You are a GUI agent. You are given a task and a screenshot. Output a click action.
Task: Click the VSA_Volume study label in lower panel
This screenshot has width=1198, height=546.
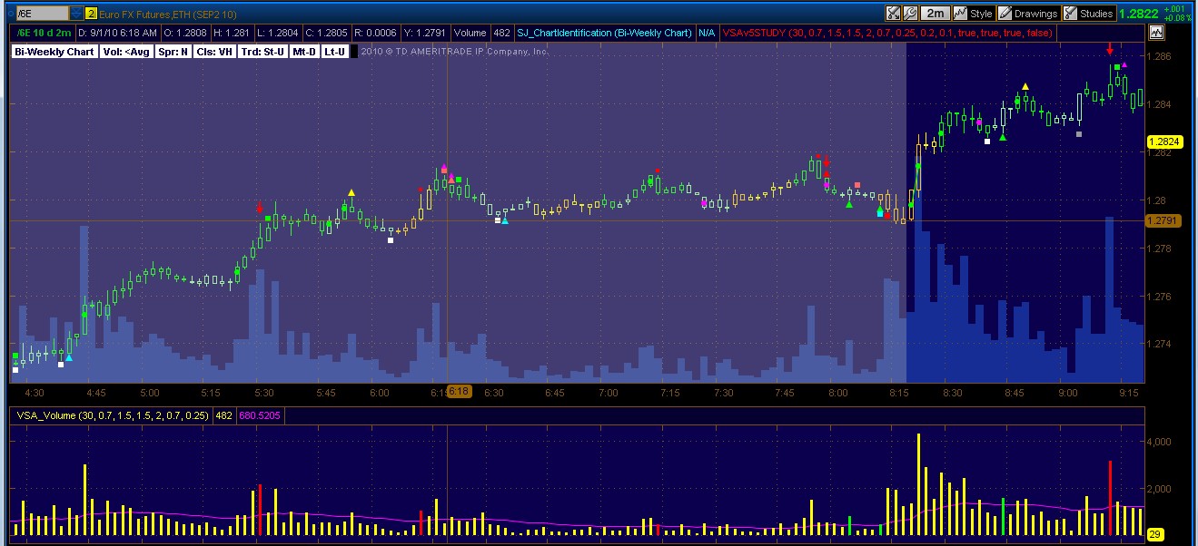point(111,415)
